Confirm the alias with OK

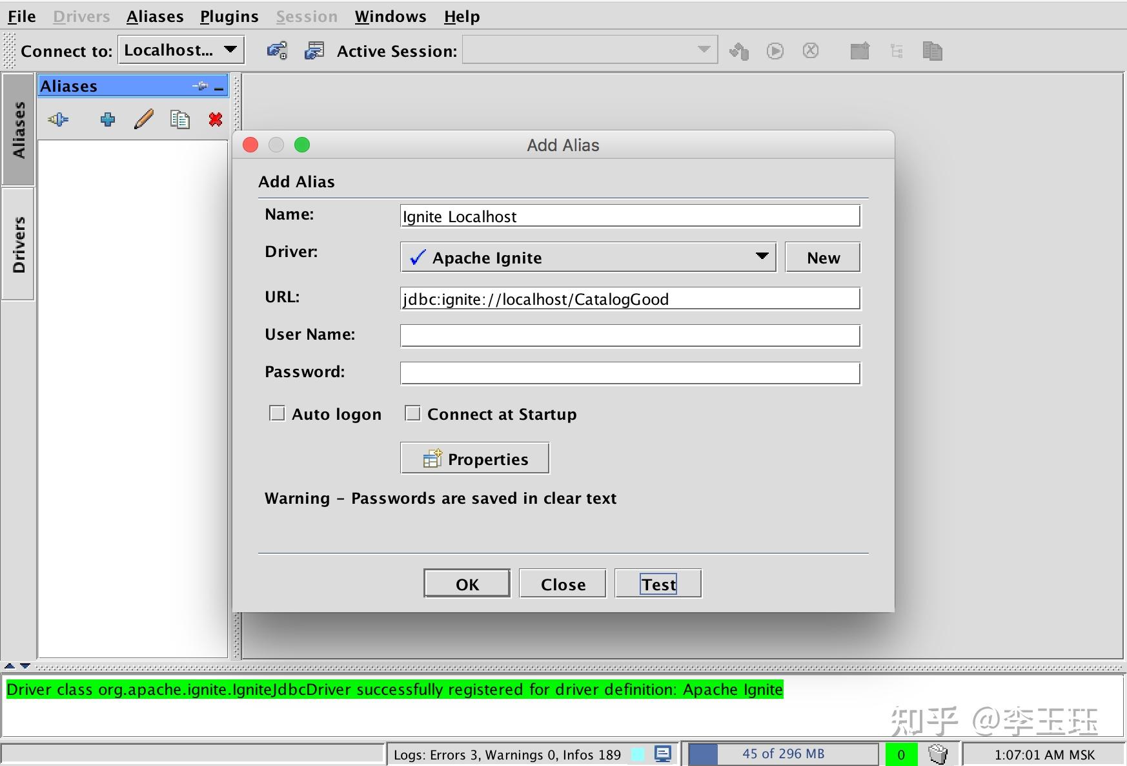[x=467, y=584]
